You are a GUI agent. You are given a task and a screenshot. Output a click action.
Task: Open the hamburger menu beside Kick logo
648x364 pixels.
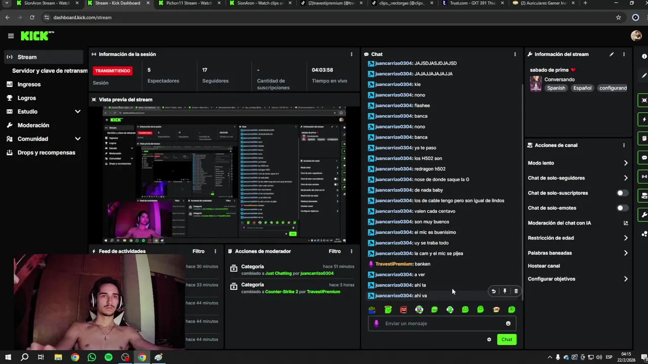pos(11,36)
